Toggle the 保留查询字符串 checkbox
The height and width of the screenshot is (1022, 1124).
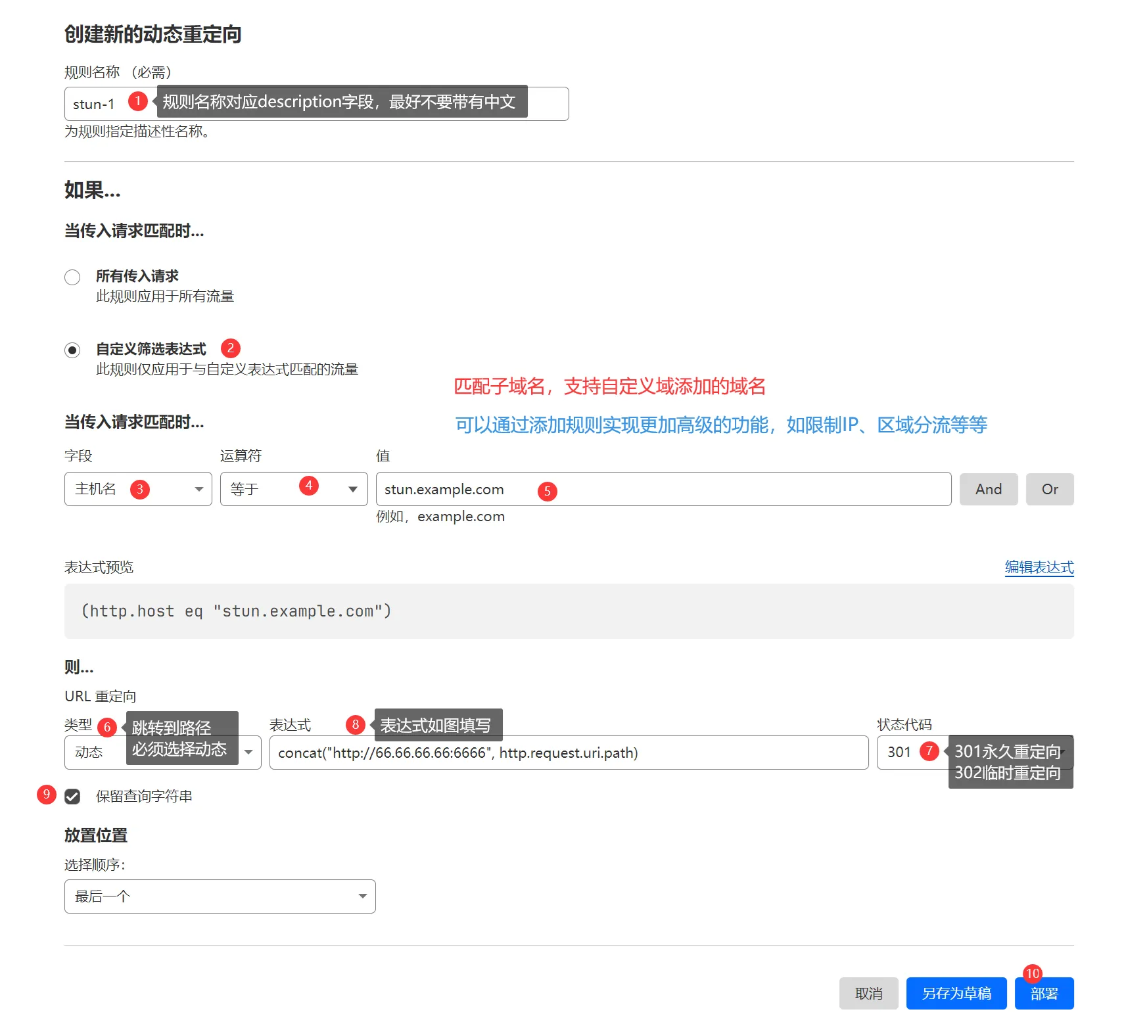tap(72, 797)
